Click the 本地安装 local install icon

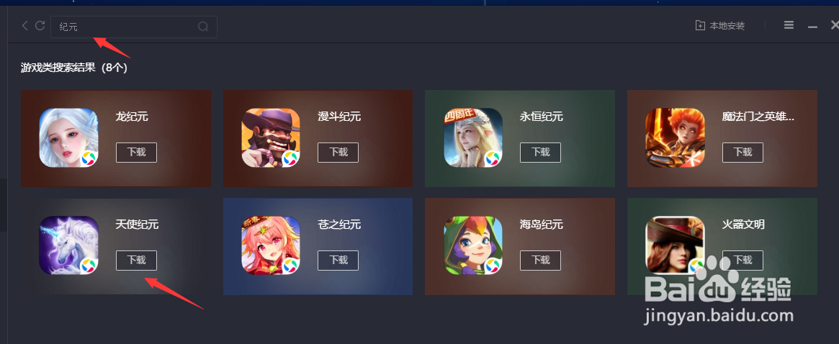coord(700,25)
